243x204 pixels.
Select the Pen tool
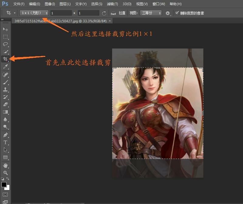click(x=5, y=135)
